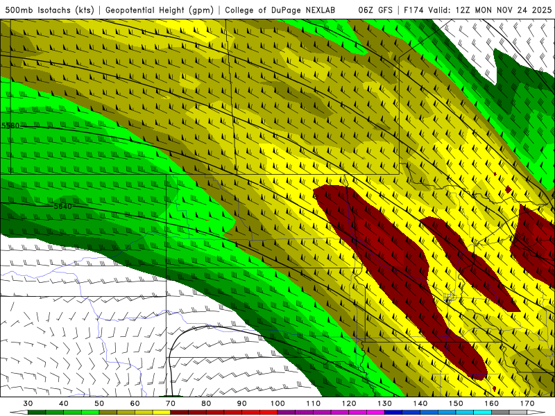This screenshot has height=416, width=555.
Task: Click the 70 knot legend label
Action: pyautogui.click(x=171, y=404)
